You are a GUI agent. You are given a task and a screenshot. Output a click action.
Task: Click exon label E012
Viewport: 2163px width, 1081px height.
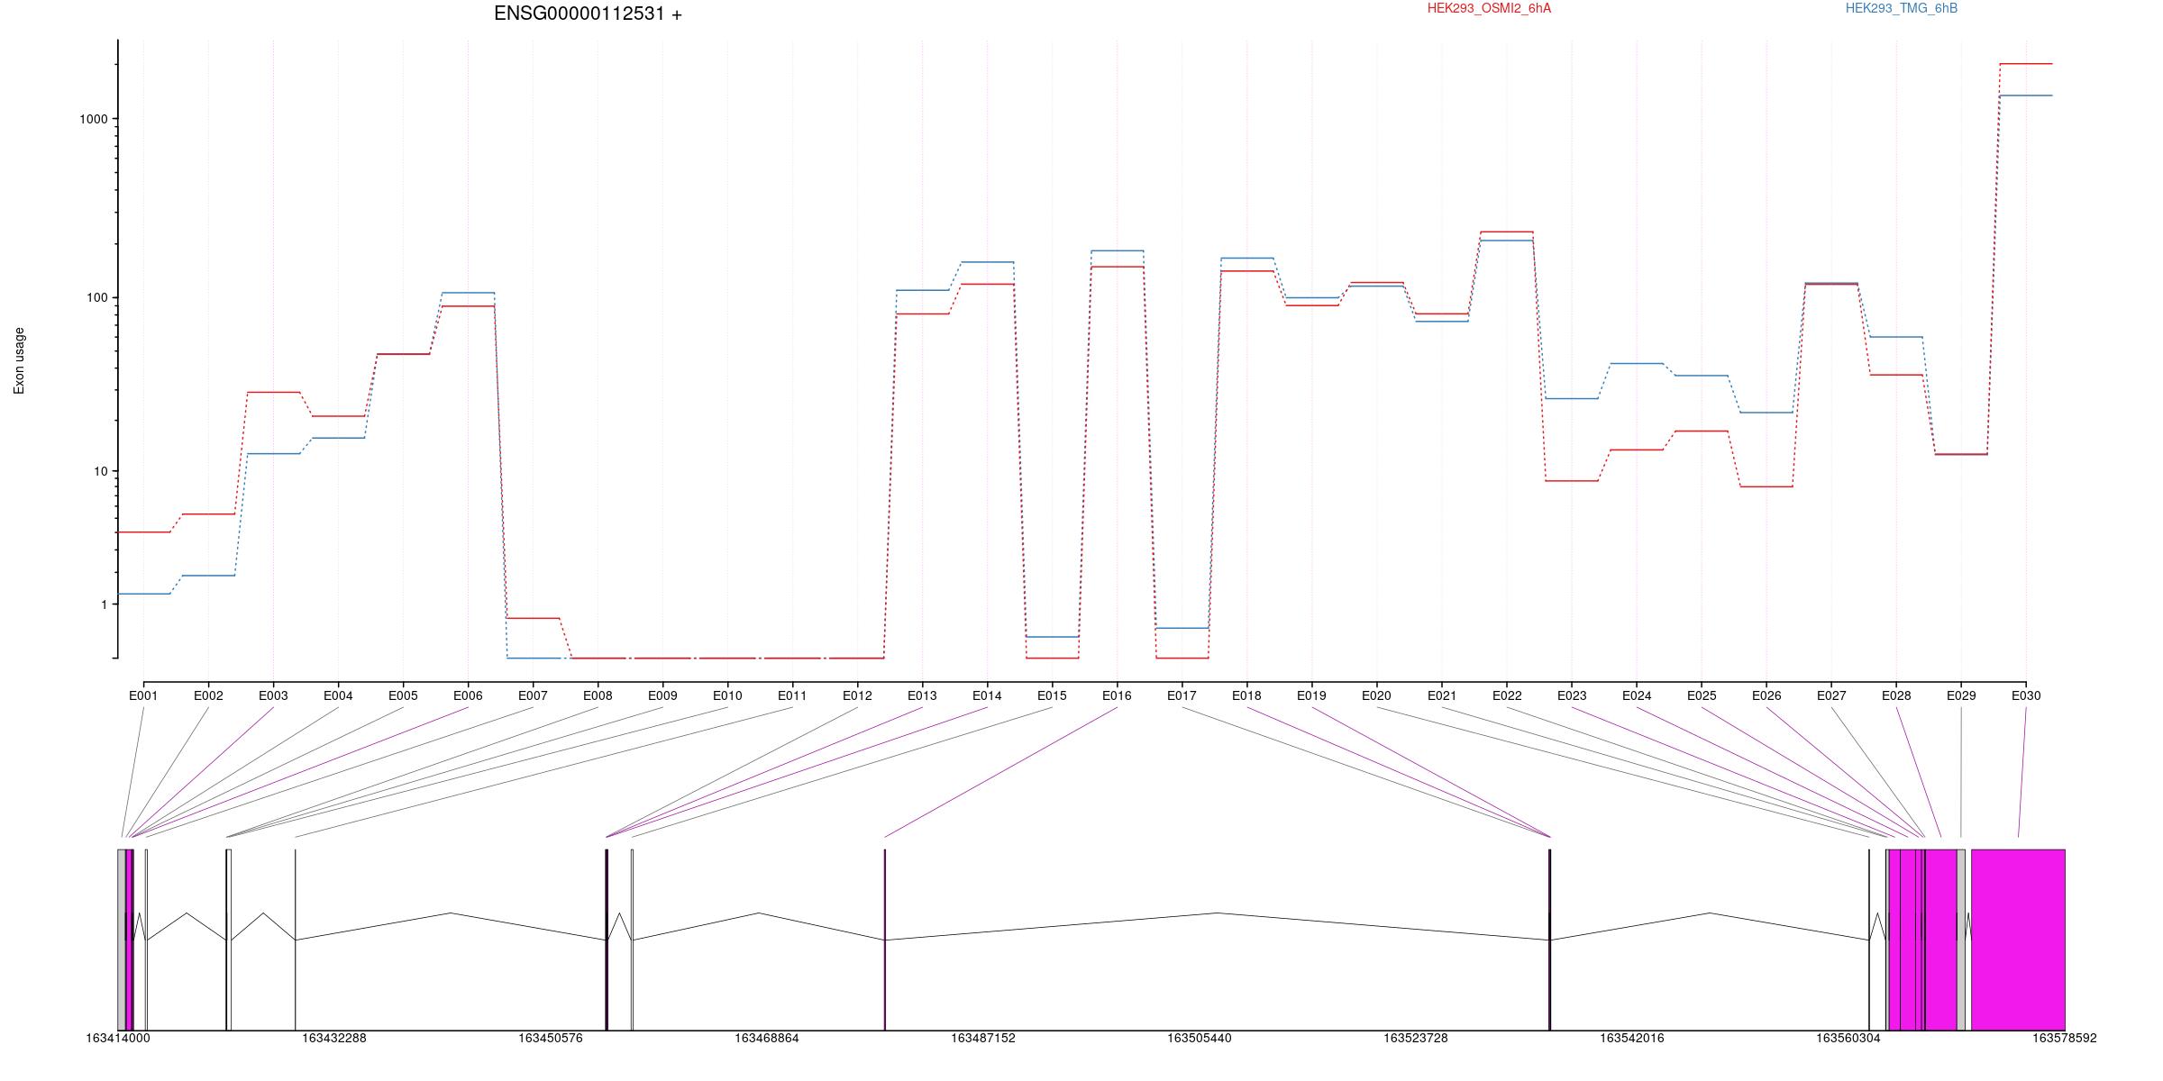click(x=857, y=695)
